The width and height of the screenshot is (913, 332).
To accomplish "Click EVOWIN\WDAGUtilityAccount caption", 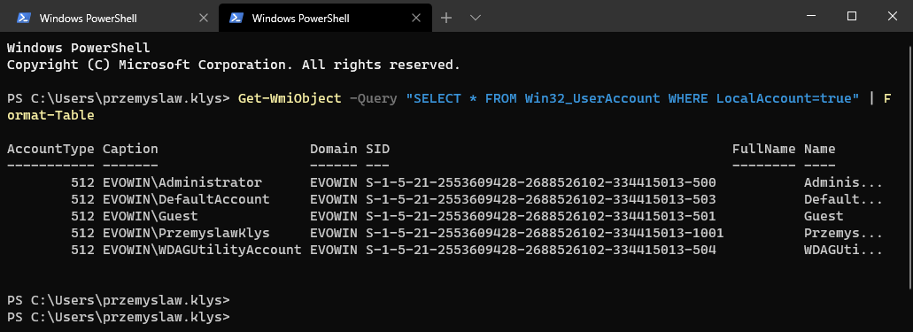I will click(x=202, y=251).
